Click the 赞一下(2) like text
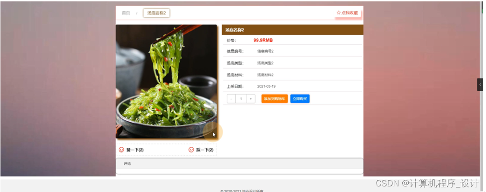486x192 pixels. pos(135,150)
